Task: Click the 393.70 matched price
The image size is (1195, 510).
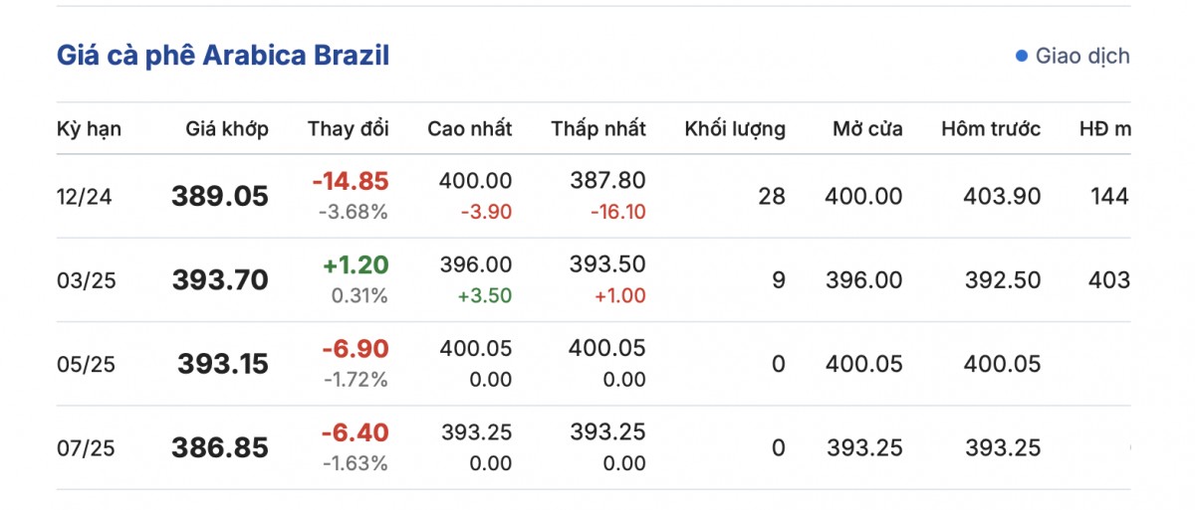Action: pyautogui.click(x=220, y=280)
